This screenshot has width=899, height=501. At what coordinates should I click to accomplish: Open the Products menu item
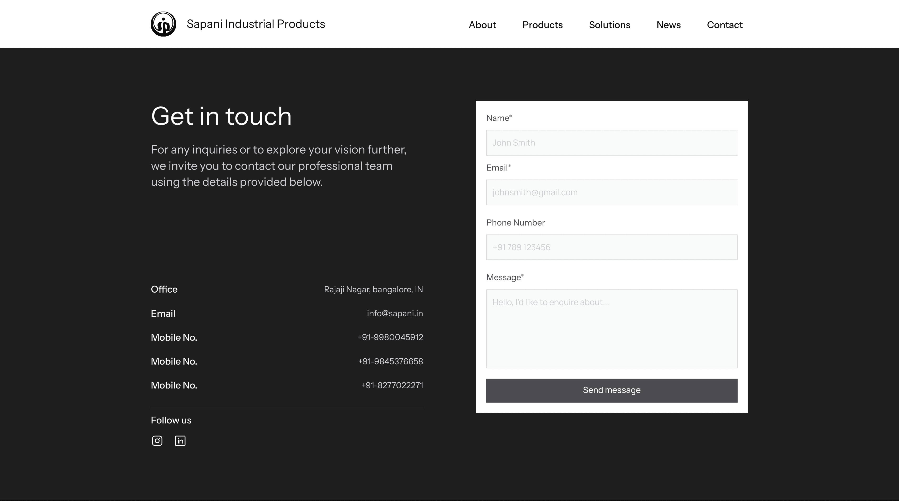pos(542,25)
